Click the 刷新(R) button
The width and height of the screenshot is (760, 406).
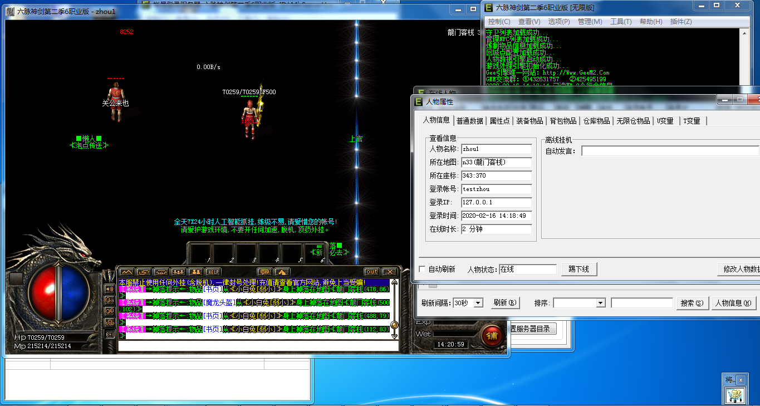coord(505,303)
